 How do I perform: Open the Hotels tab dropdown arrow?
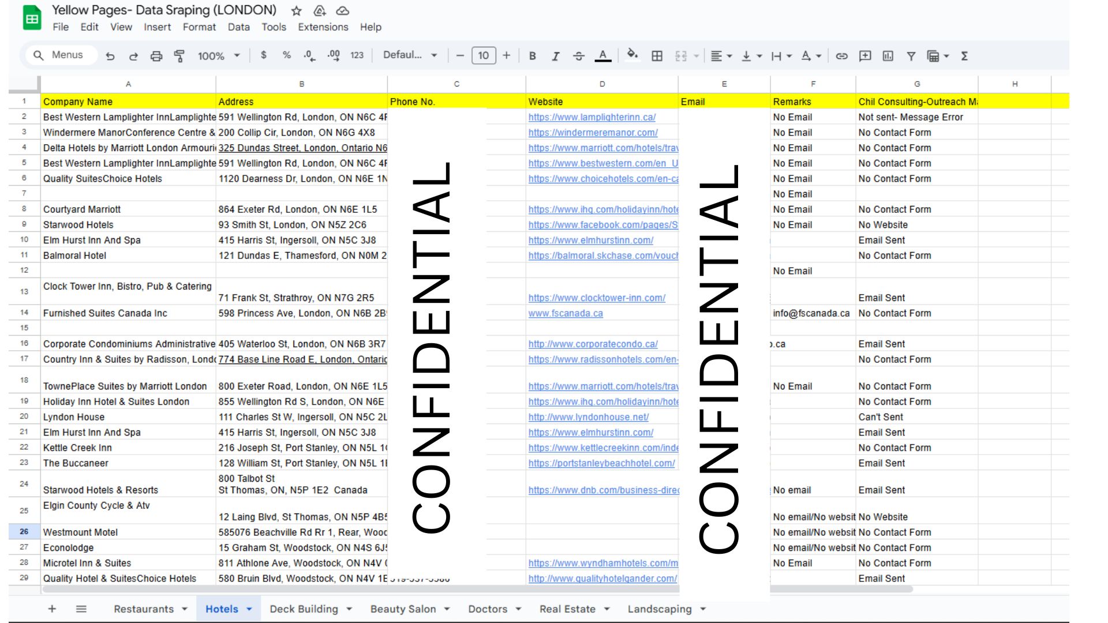[249, 609]
